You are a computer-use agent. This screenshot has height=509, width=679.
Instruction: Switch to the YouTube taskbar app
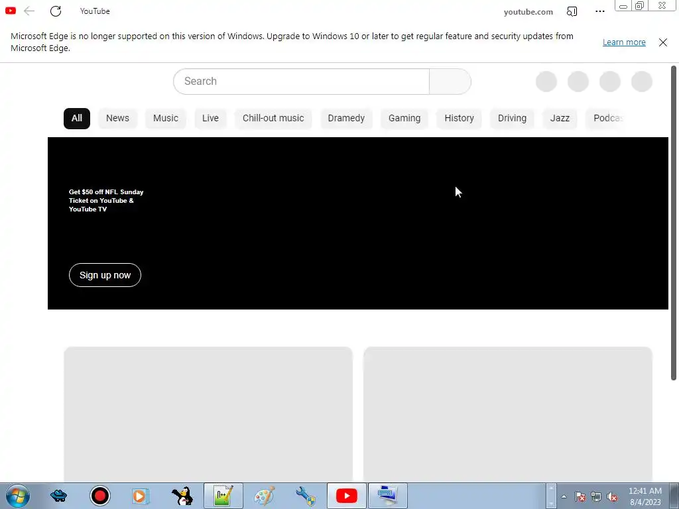coord(346,496)
